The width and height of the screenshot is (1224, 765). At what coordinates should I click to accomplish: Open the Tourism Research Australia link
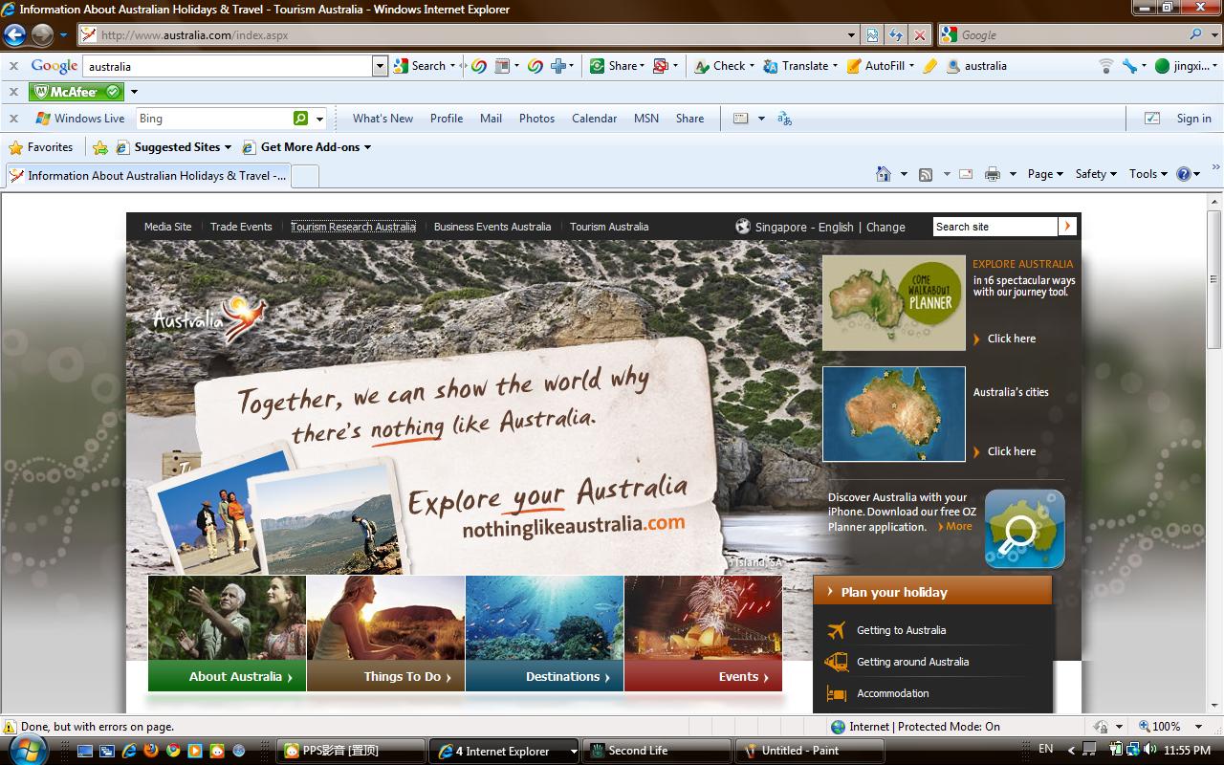click(x=353, y=227)
